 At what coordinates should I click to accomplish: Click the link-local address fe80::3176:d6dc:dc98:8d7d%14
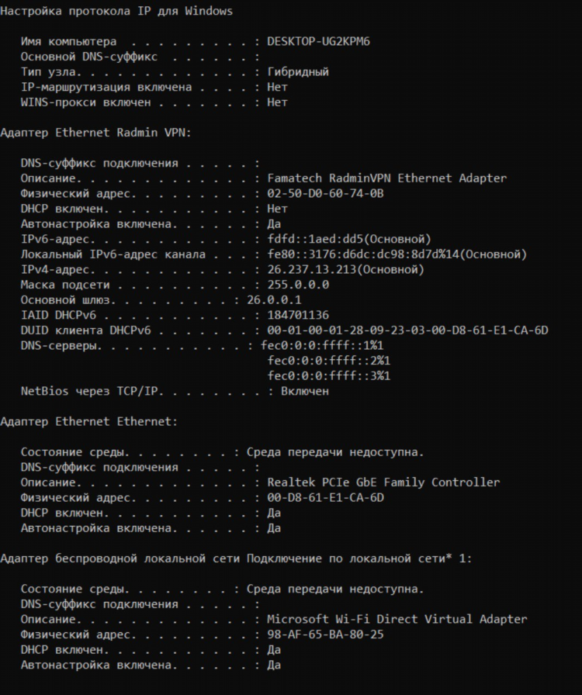(363, 254)
